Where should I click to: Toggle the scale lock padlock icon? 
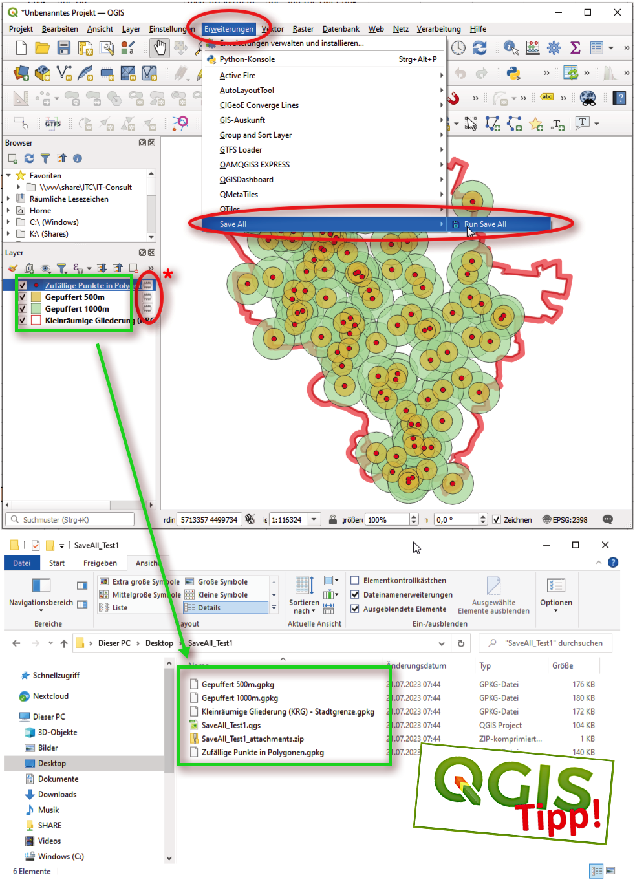332,519
